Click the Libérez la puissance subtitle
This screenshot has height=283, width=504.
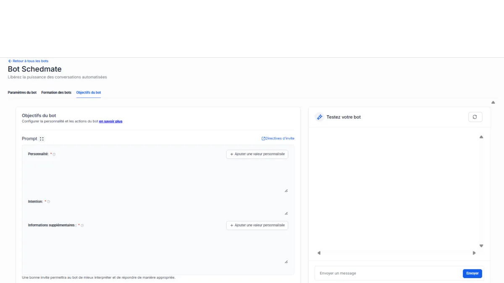57,77
